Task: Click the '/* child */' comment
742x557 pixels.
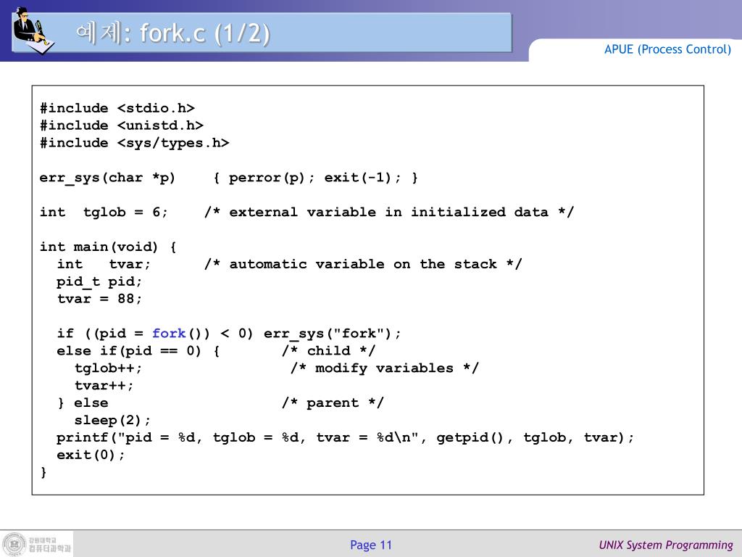Action: point(329,351)
